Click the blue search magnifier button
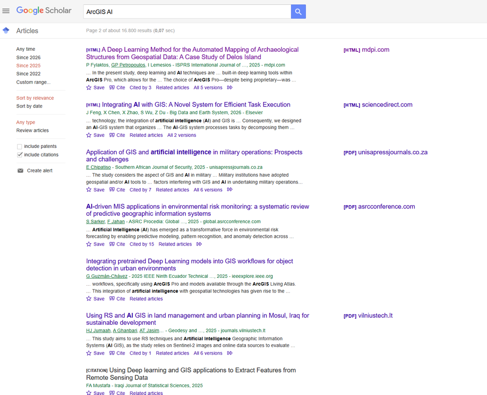Image resolution: width=487 pixels, height=395 pixels. (298, 12)
